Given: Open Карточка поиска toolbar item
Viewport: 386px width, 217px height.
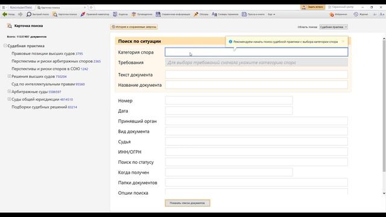Looking at the screenshot, I should pyautogui.click(x=65, y=14).
